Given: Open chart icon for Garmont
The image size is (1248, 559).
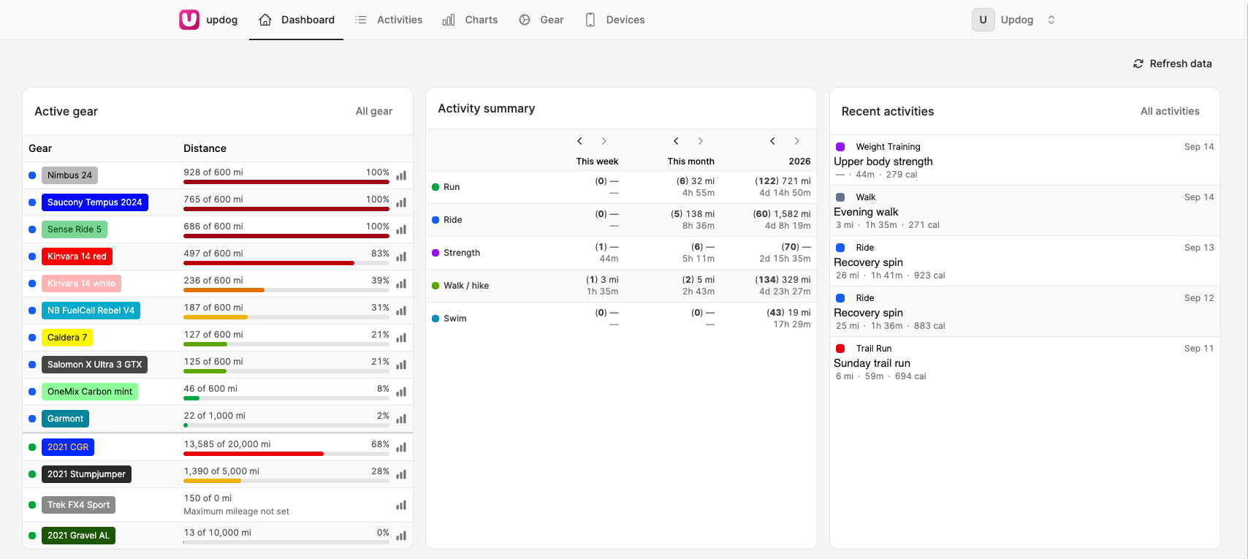Looking at the screenshot, I should pyautogui.click(x=401, y=419).
